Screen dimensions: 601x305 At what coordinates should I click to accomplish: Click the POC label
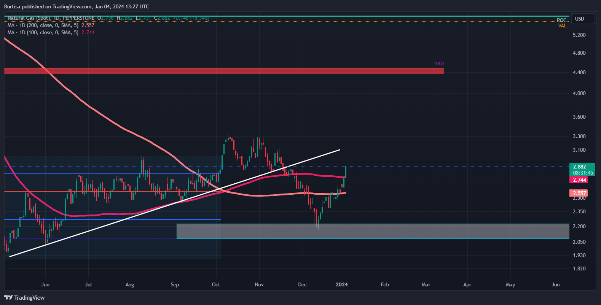point(561,20)
